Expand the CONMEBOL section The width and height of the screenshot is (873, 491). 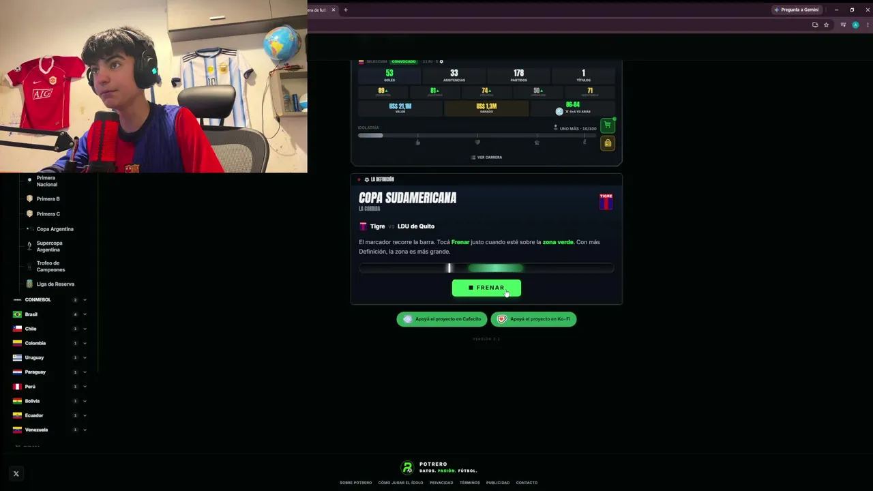click(85, 300)
